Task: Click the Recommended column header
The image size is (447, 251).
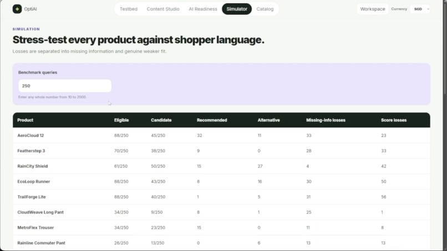Action: 212,120
